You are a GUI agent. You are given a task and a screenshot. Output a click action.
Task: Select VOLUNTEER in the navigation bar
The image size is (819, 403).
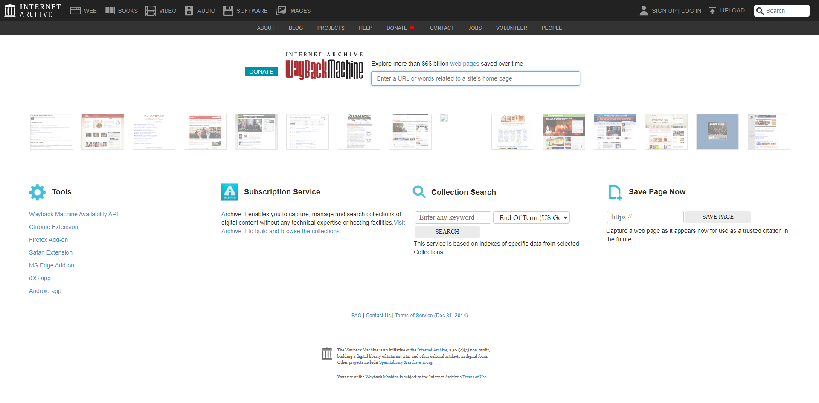click(511, 28)
